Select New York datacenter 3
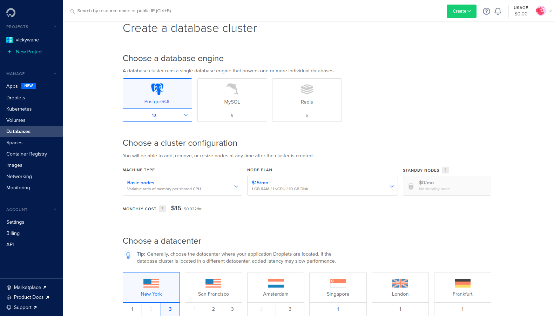The width and height of the screenshot is (554, 316). tap(170, 309)
